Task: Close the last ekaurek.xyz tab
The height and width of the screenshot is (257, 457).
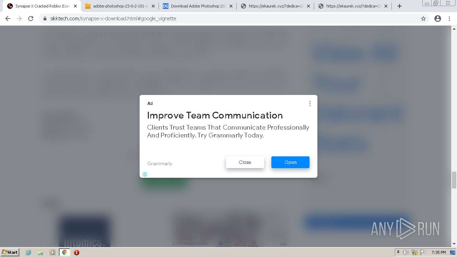Action: click(x=386, y=6)
